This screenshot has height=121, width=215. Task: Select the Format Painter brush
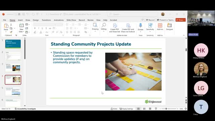click(11, 32)
